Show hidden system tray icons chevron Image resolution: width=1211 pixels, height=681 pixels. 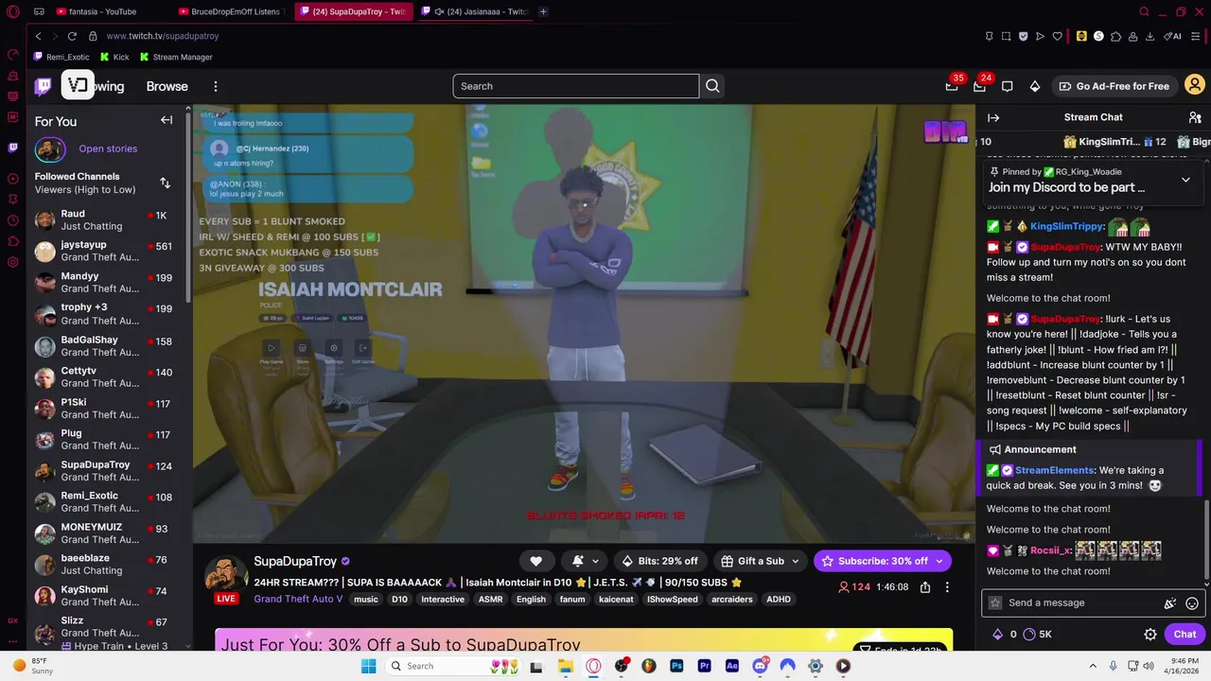(x=1093, y=666)
